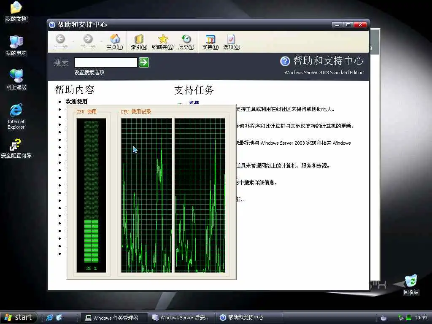Minimize the 帮助和支持中心 window
The width and height of the screenshot is (432, 324).
click(x=337, y=25)
